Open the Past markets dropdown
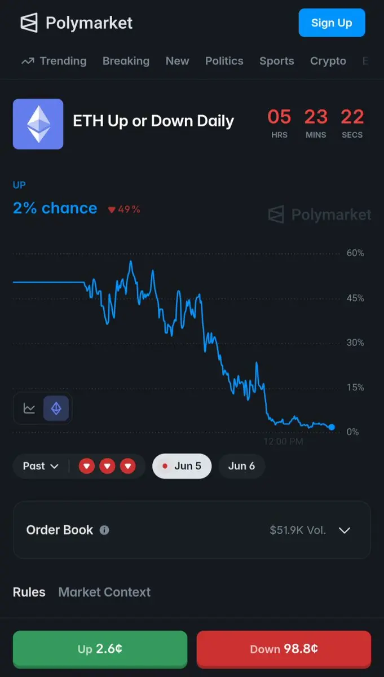The image size is (384, 677). tap(41, 466)
